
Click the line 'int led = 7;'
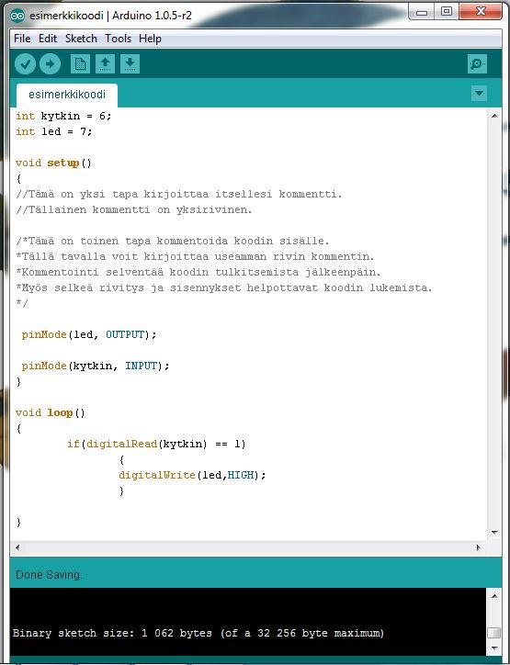pyautogui.click(x=54, y=131)
